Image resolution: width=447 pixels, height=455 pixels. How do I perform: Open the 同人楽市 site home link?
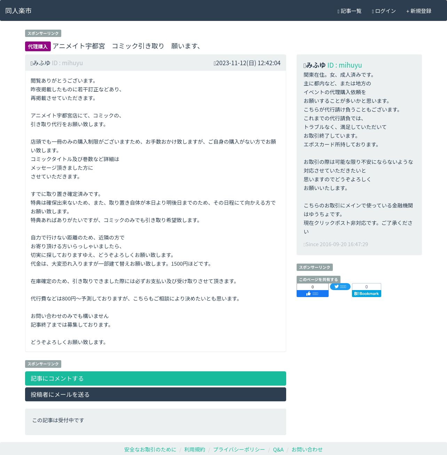(18, 11)
